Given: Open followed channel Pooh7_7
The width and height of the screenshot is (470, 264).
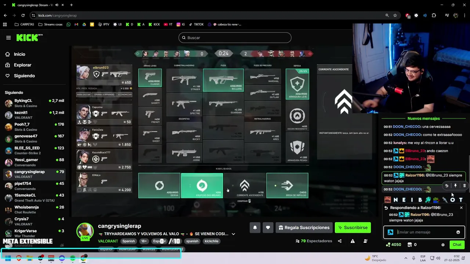Looking at the screenshot, I should point(34,127).
